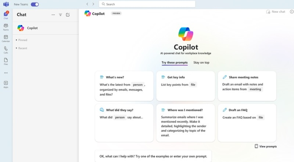Open Files in the left rail
This screenshot has width=294, height=162.
(x=6, y=61)
